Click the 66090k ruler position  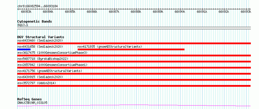click(x=180, y=12)
